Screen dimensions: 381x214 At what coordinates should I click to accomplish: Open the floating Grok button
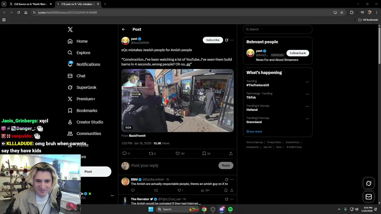coord(368,183)
